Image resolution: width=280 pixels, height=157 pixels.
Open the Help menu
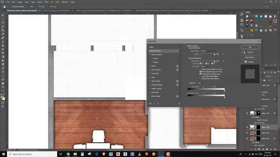[73, 2]
